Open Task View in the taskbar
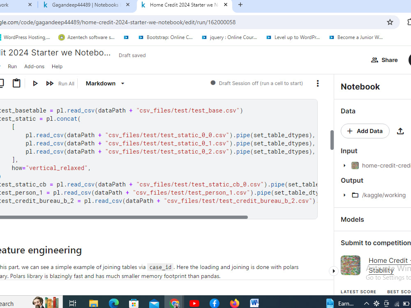The width and height of the screenshot is (411, 308). 73,303
